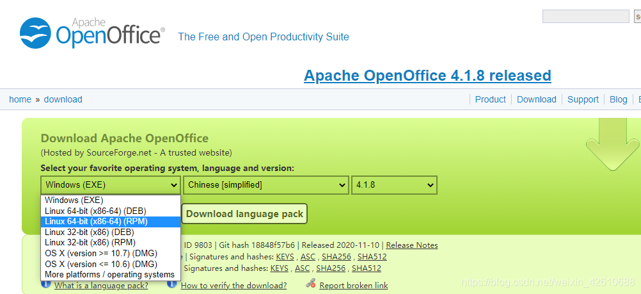The width and height of the screenshot is (641, 294).
Task: Go to the home breadcrumb link
Action: tap(20, 99)
